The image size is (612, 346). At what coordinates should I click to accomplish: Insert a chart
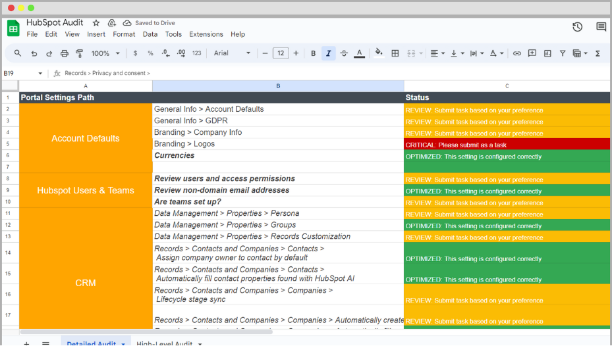547,53
